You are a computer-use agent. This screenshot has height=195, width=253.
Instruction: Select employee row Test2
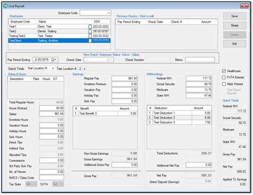pos(59,31)
